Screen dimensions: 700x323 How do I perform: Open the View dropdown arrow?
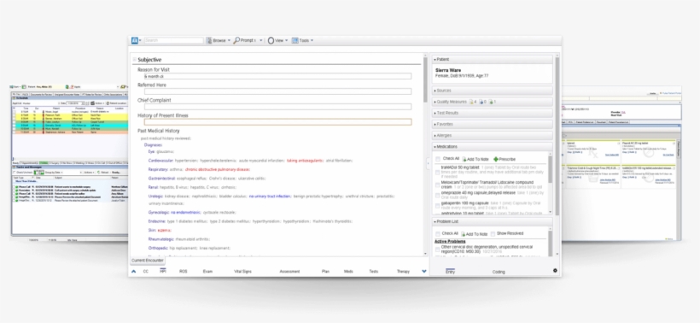(286, 41)
